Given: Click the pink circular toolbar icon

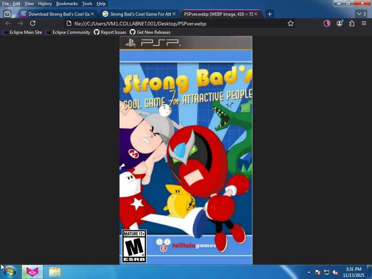Looking at the screenshot, I should point(327,23).
